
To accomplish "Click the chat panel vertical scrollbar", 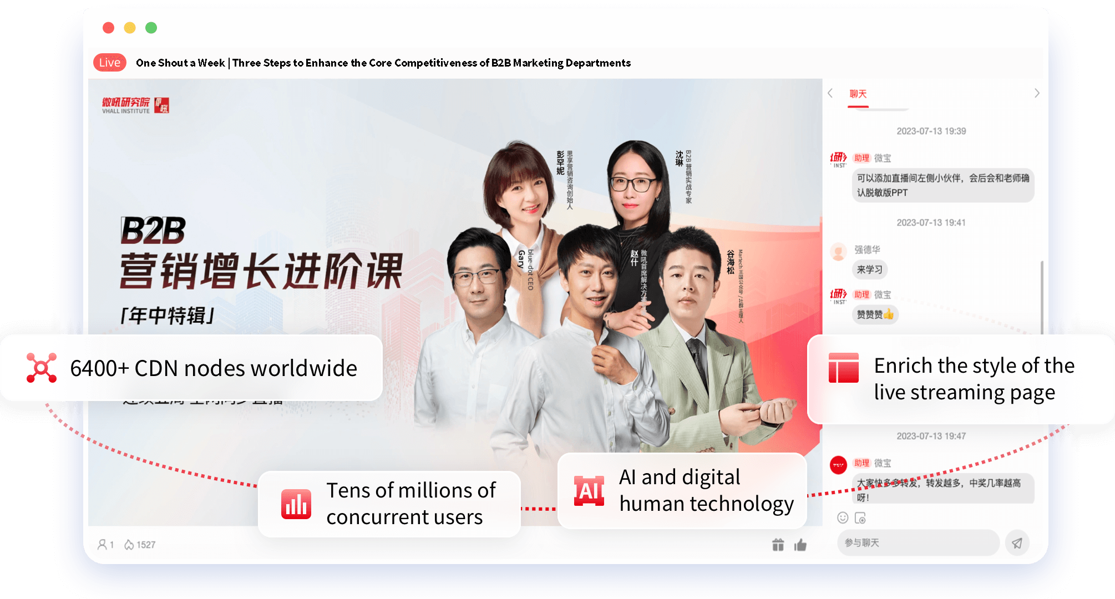I will (x=1042, y=297).
